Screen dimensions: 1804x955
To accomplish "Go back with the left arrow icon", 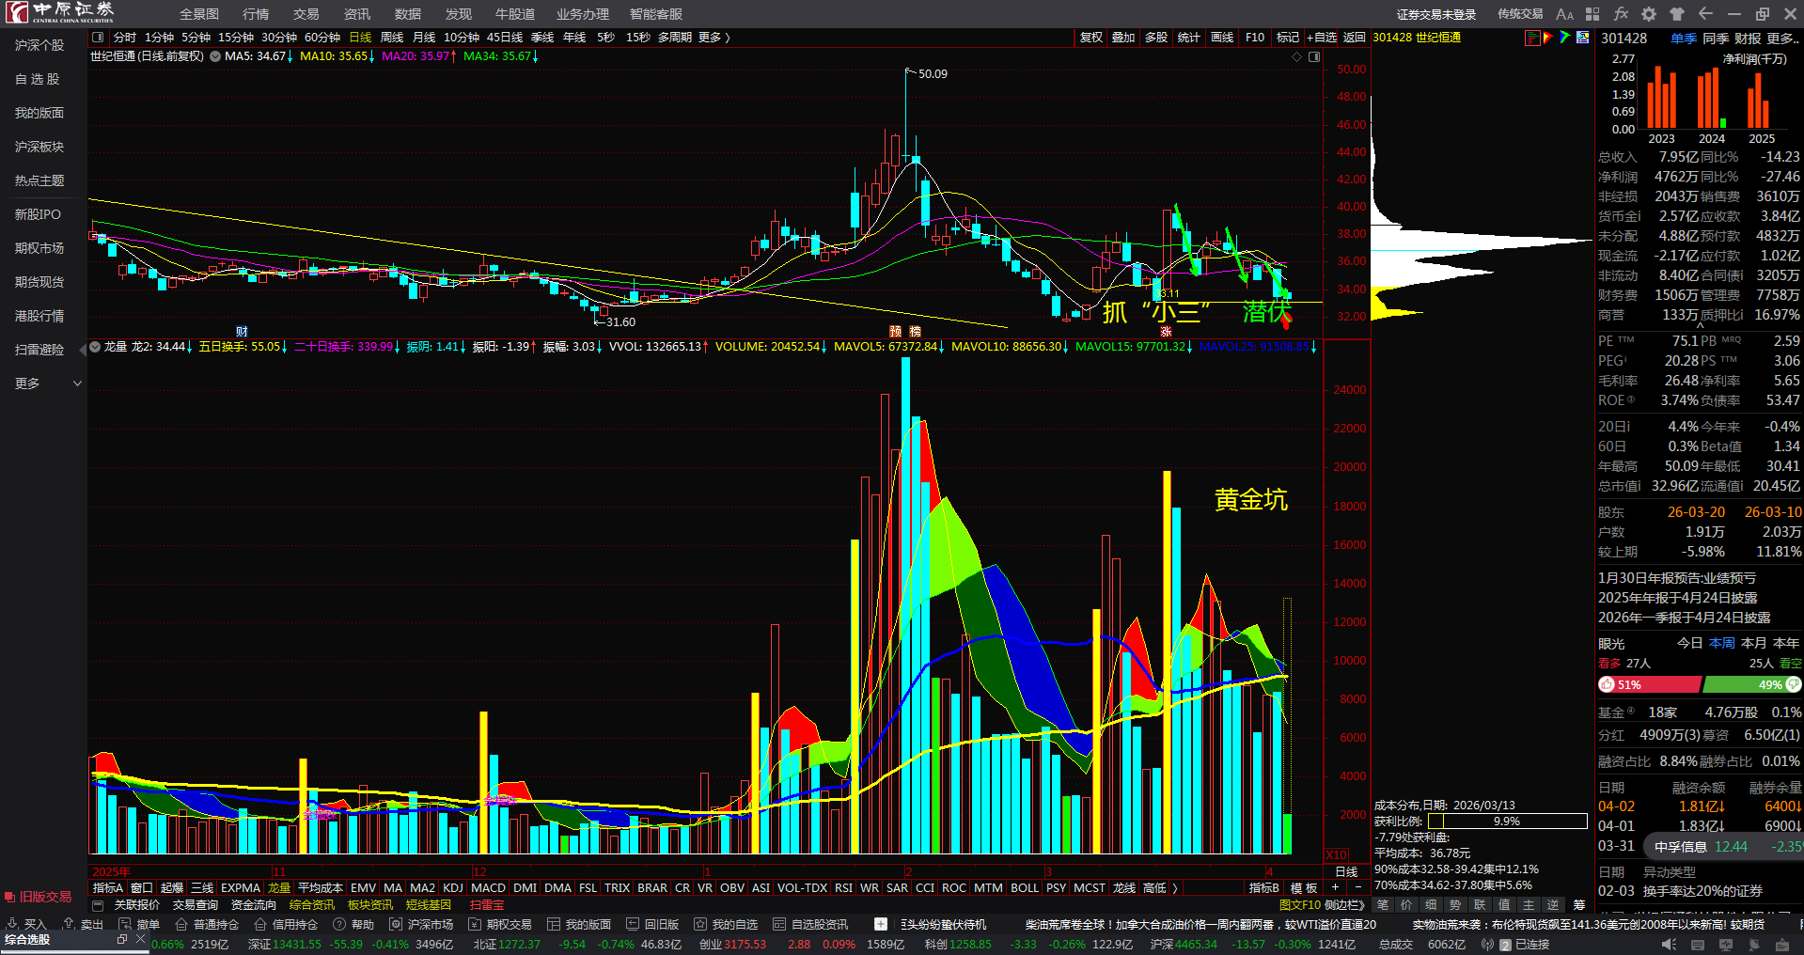I will coord(1705,14).
